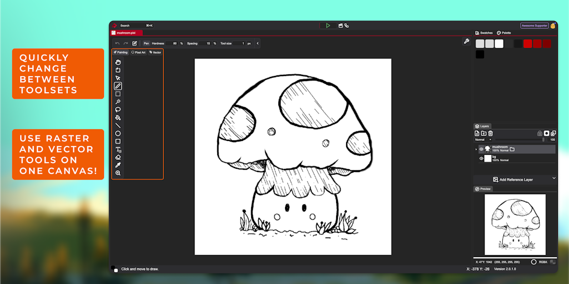
Task: Click the Awesome Supporter button
Action: (x=534, y=26)
